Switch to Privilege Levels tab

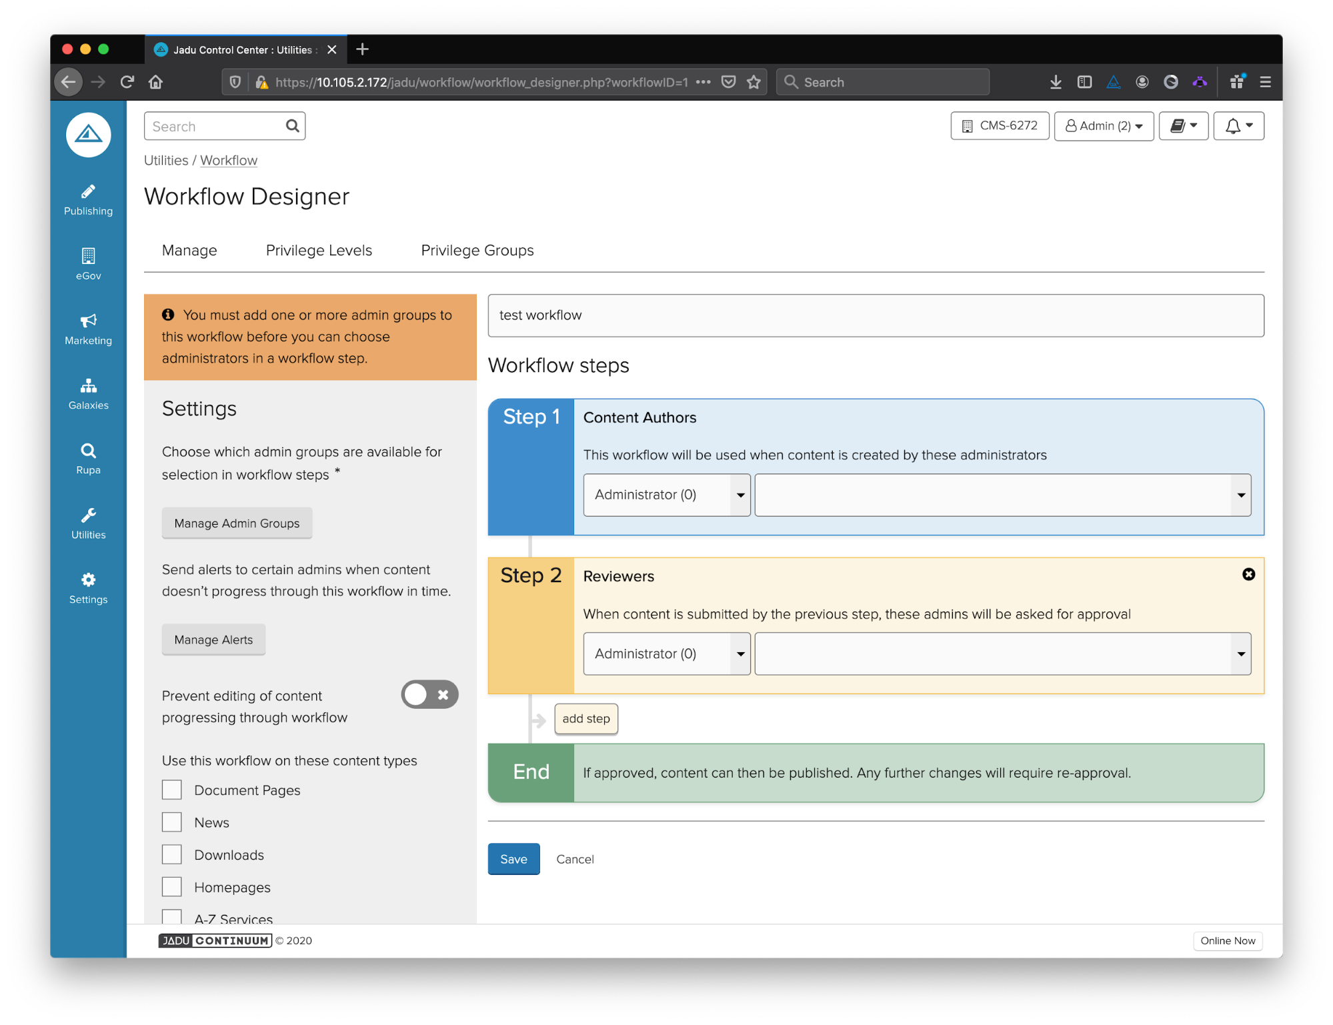pos(319,250)
